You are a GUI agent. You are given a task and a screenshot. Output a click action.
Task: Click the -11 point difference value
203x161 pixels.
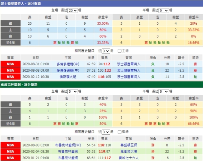click(x=167, y=77)
